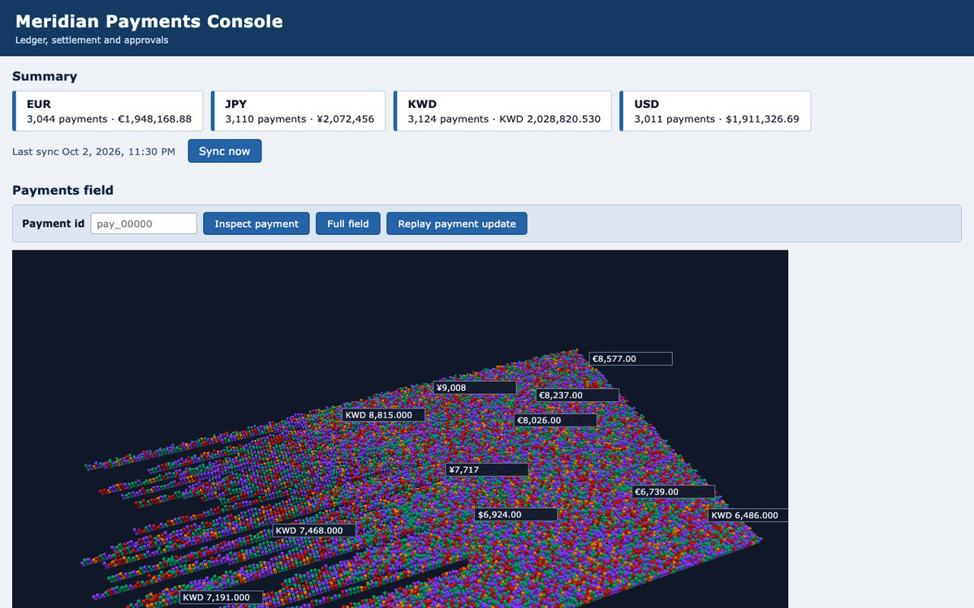The height and width of the screenshot is (608, 974).
Task: Select the KWD 6,486.000 label
Action: (x=748, y=516)
